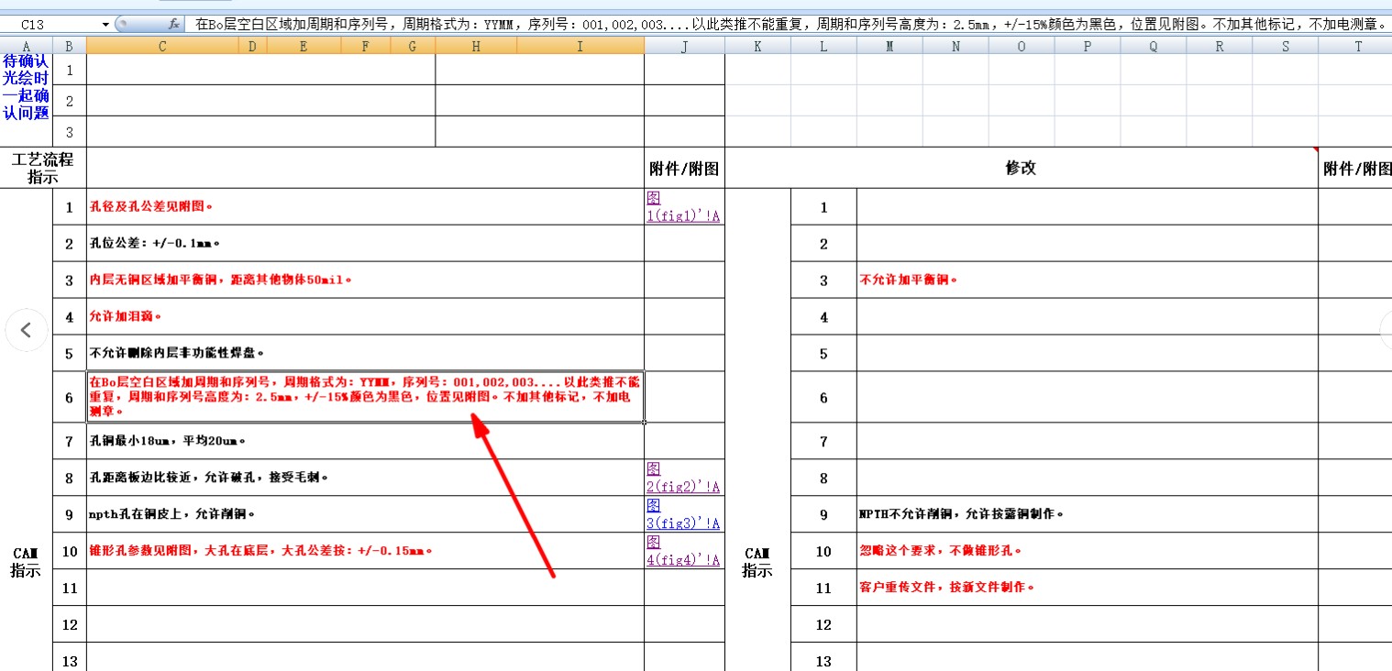Image resolution: width=1392 pixels, height=671 pixels.
Task: Select column T header
Action: pos(1356,46)
